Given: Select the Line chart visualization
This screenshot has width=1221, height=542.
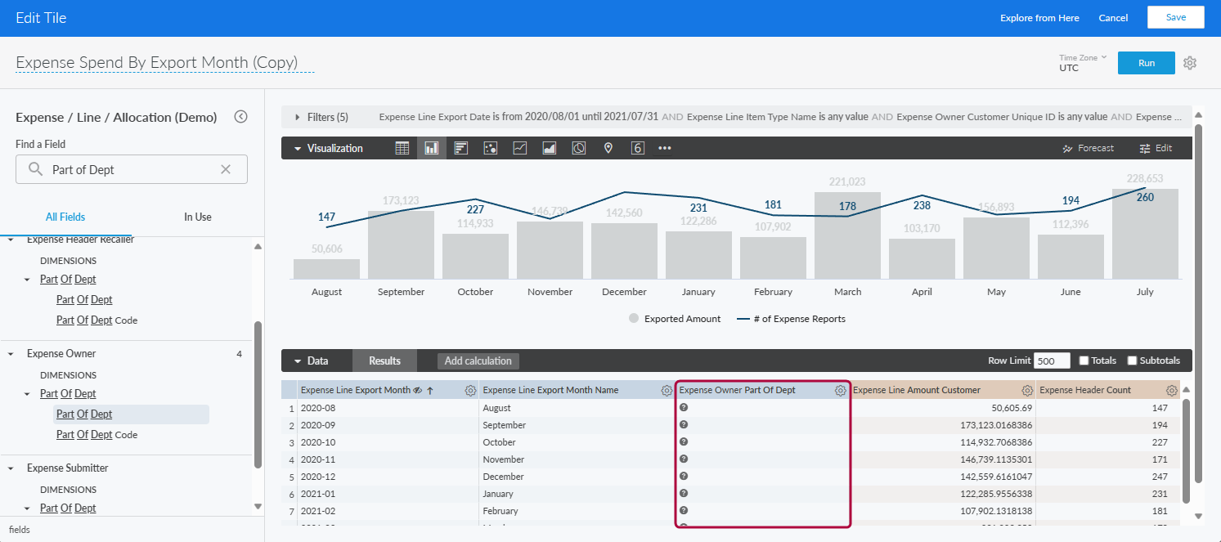Looking at the screenshot, I should point(519,147).
